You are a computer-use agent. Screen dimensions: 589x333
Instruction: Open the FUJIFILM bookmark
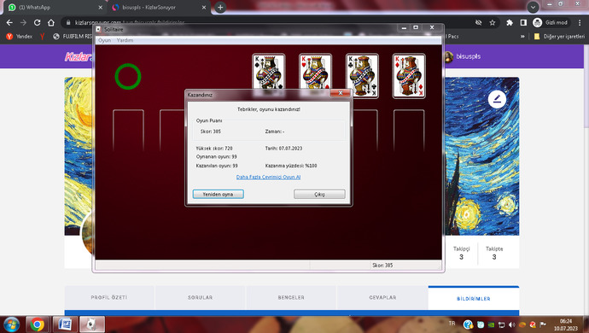click(x=73, y=37)
